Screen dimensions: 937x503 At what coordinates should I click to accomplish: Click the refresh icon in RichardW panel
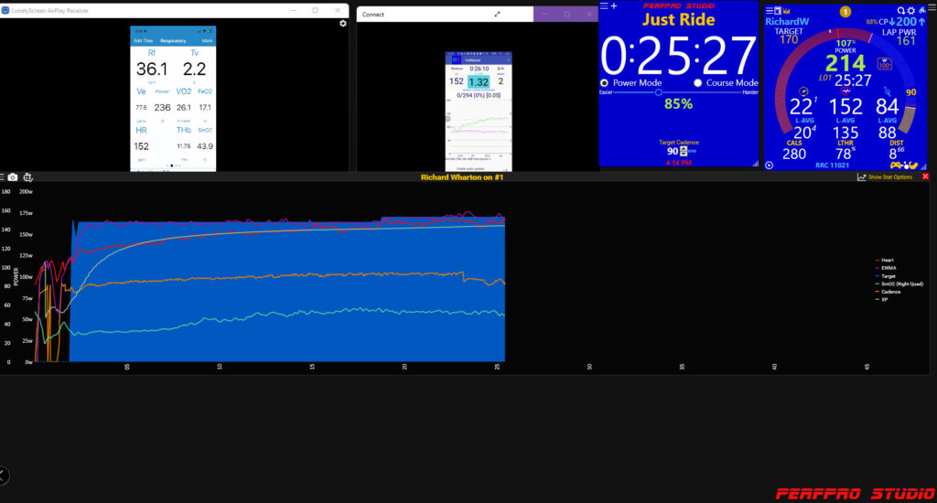click(x=901, y=11)
